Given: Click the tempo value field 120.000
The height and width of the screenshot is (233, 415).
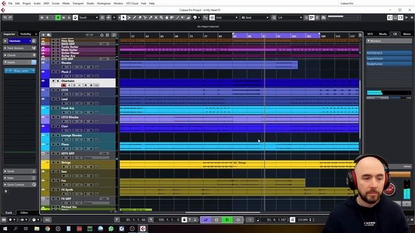Looking at the screenshot, I should tap(303, 220).
